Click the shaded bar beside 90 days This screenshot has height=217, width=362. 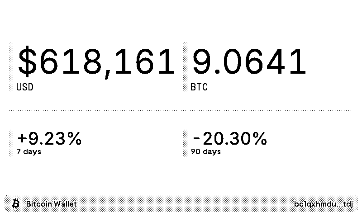coord(185,142)
